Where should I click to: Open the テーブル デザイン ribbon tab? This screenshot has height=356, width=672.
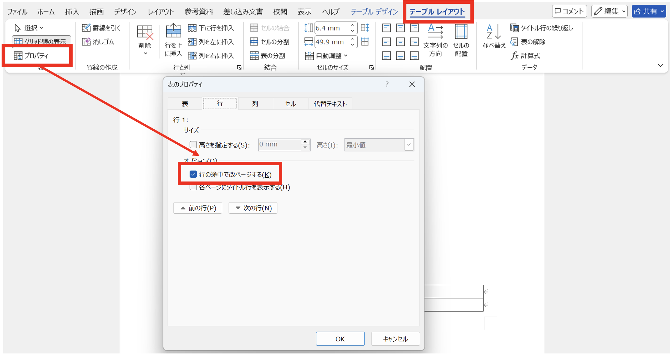pos(374,12)
